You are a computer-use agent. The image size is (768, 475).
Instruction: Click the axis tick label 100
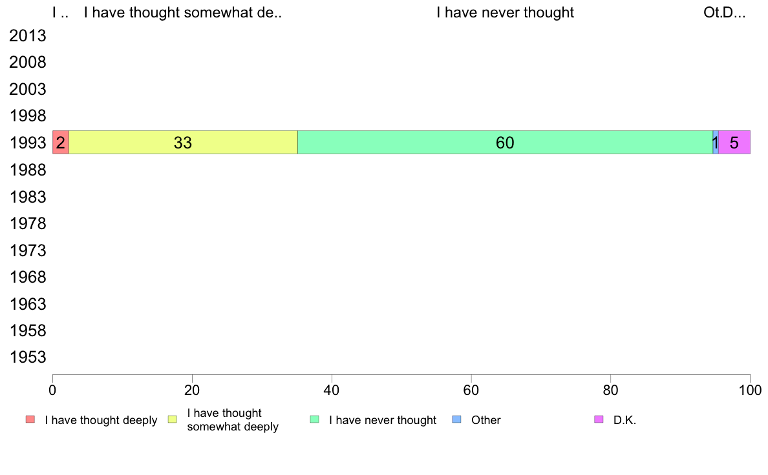point(750,390)
